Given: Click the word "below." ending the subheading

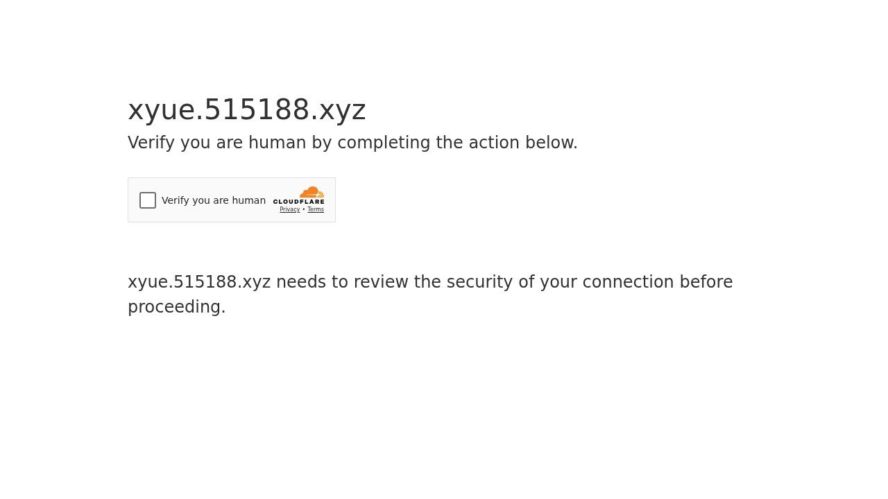Looking at the screenshot, I should [552, 143].
